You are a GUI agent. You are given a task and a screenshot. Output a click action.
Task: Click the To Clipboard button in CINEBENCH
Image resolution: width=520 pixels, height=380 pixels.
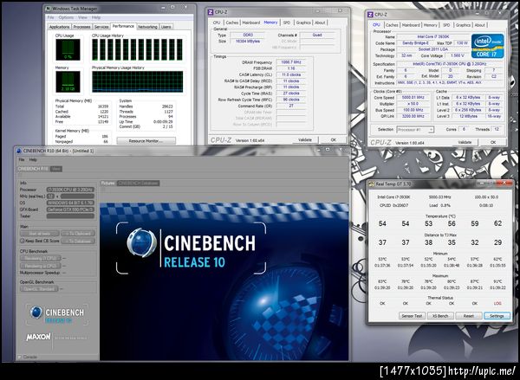click(78, 233)
